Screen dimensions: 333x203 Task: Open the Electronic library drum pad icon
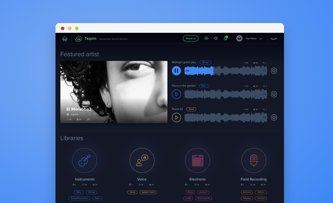[x=197, y=161]
